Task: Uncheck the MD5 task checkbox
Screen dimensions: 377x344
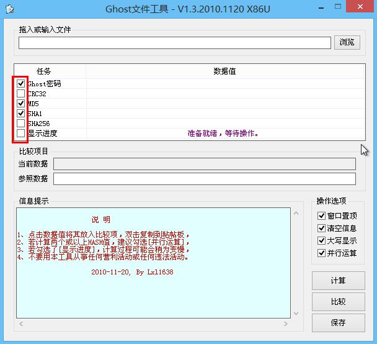Action: point(21,104)
